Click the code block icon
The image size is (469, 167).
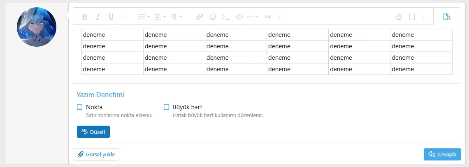pos(239,17)
